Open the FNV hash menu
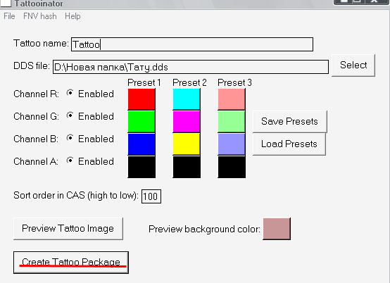Screen dimensions: 390x283 tap(40, 16)
